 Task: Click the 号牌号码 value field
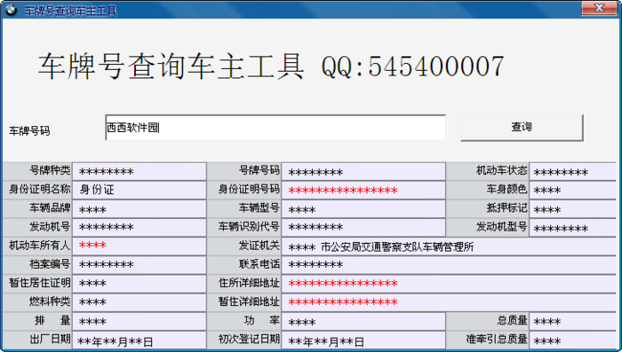point(363,171)
